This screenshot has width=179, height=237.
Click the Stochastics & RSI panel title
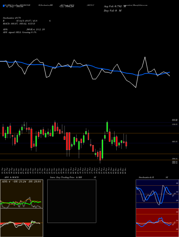(153, 177)
